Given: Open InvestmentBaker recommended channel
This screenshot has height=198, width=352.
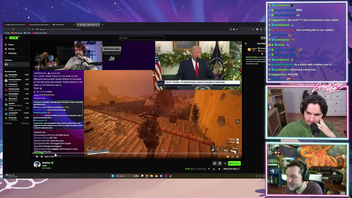Looking at the screenshot, I should [16, 80].
